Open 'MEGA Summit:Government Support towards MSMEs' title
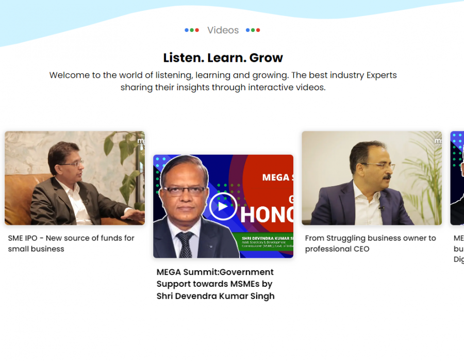The height and width of the screenshot is (361, 464). (x=216, y=284)
